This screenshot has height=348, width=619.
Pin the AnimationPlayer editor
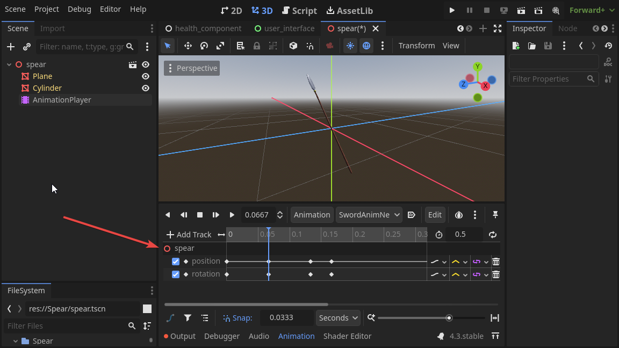(x=495, y=215)
